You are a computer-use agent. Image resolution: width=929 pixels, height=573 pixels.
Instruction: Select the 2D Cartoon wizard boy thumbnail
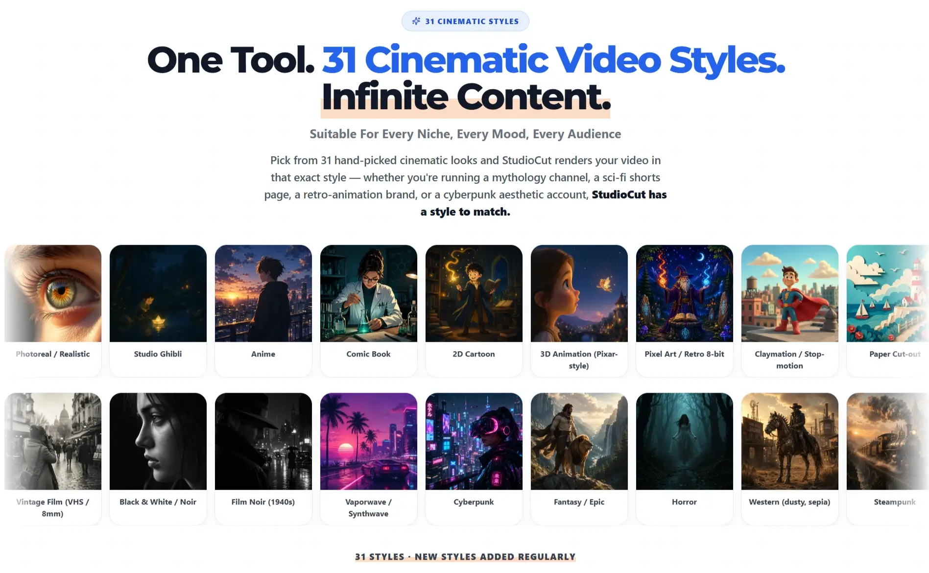coord(474,293)
